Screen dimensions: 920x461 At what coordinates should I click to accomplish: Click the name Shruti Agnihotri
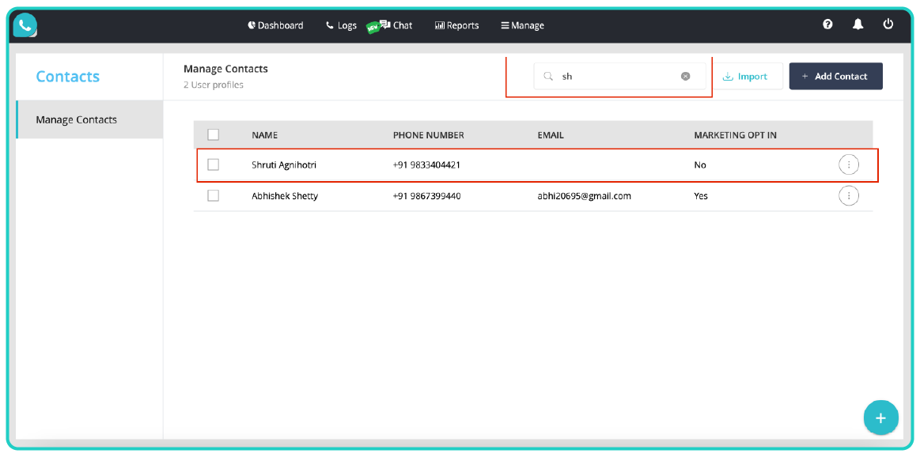click(x=284, y=164)
